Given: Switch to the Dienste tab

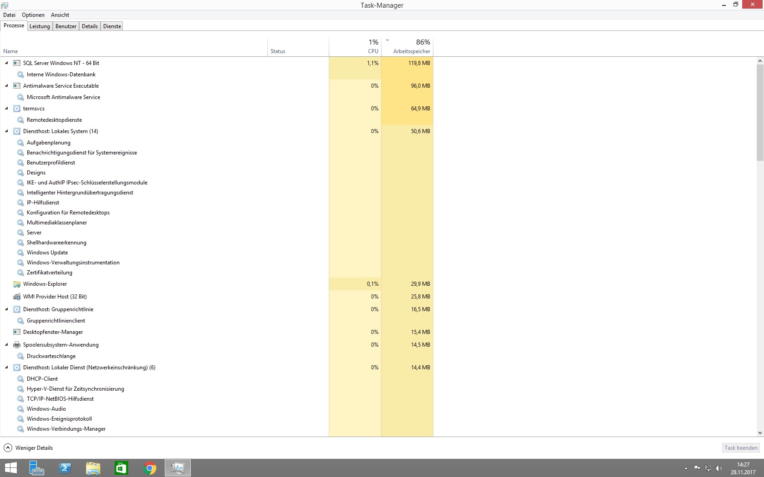Looking at the screenshot, I should click(112, 26).
